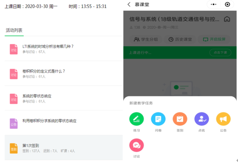Open the 第1次签到 check-in record
Image resolution: width=238 pixels, height=162 pixels.
click(x=64, y=148)
